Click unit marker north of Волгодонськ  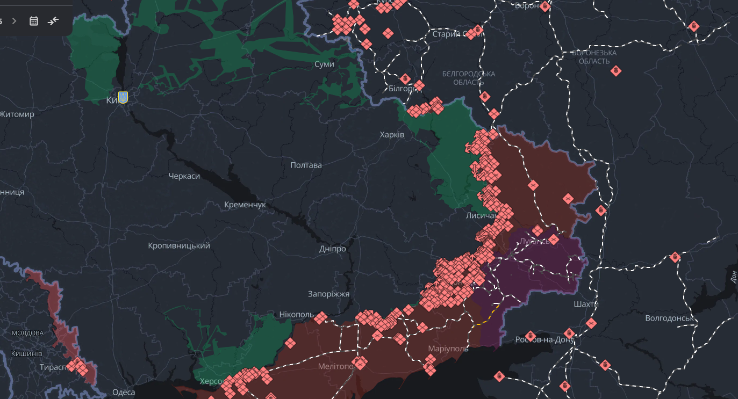[675, 257]
